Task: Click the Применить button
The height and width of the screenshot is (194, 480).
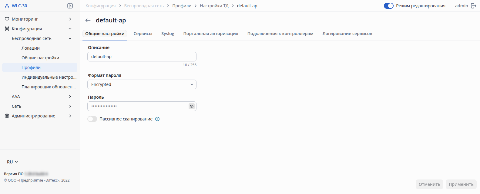Action: coord(461,184)
